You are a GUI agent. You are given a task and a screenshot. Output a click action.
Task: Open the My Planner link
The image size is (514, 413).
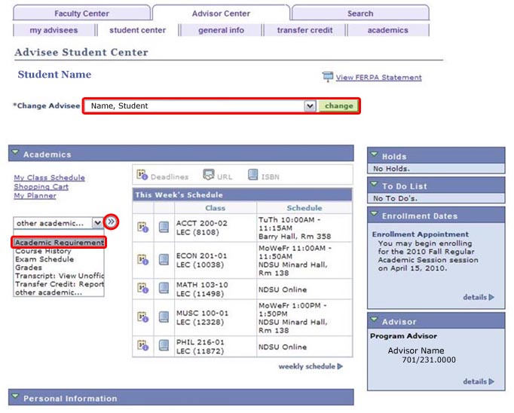click(x=35, y=196)
